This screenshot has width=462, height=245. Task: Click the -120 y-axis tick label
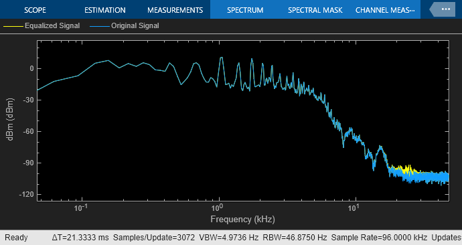(27, 194)
